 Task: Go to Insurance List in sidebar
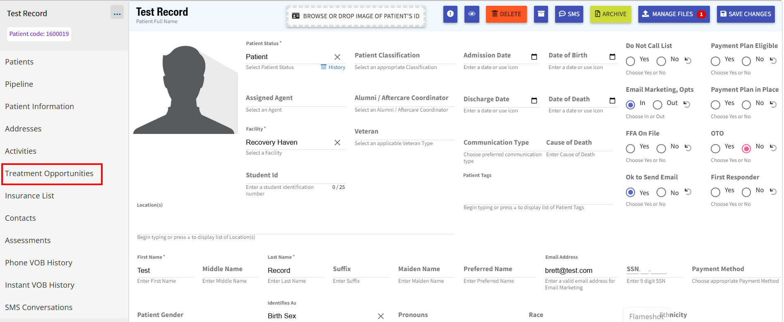[30, 196]
